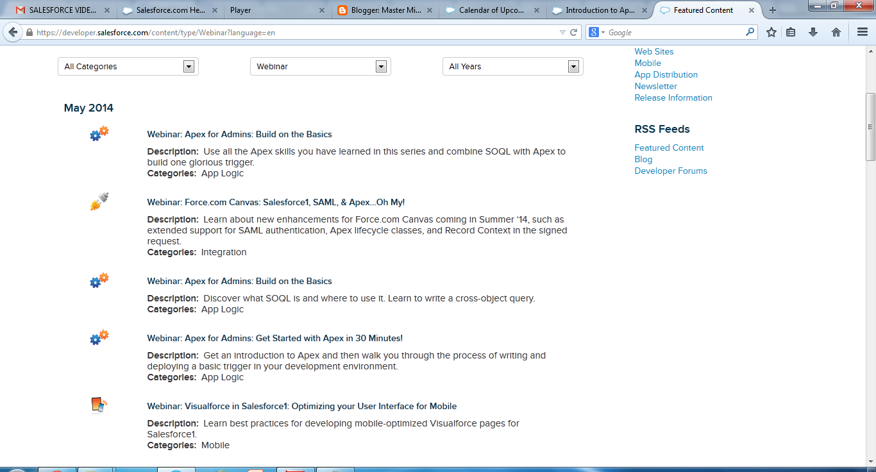This screenshot has width=876, height=472.
Task: Open the content type dropdown showing Webinar
Action: tap(319, 66)
